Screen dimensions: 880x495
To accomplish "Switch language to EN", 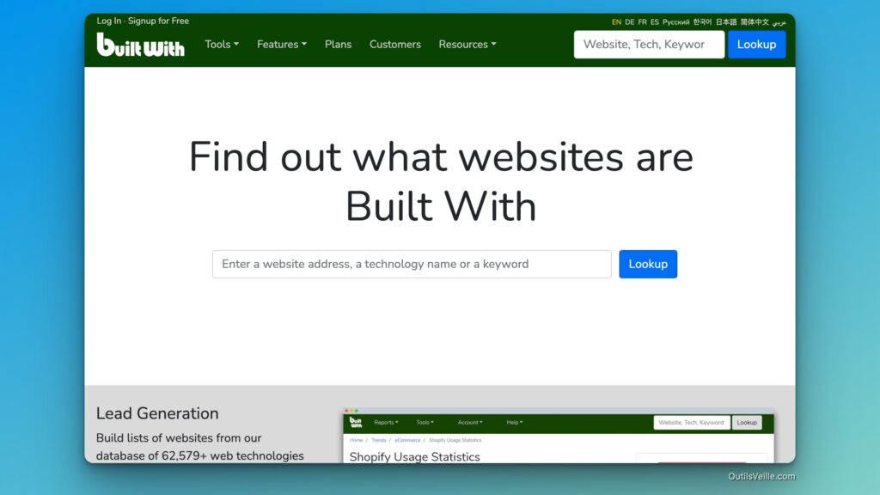I will coord(616,22).
